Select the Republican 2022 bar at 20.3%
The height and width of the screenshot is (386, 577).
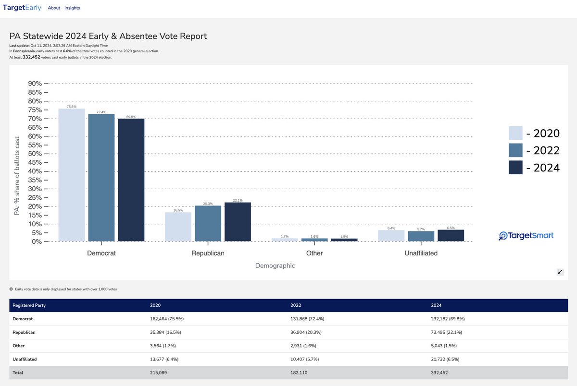[x=208, y=223]
